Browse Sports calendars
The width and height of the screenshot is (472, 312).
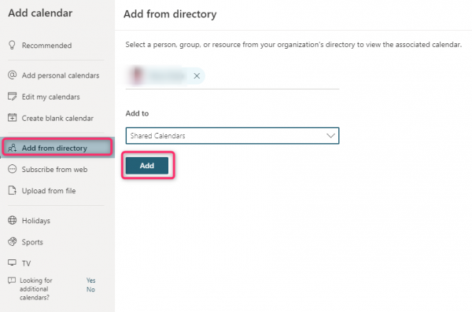pos(32,242)
